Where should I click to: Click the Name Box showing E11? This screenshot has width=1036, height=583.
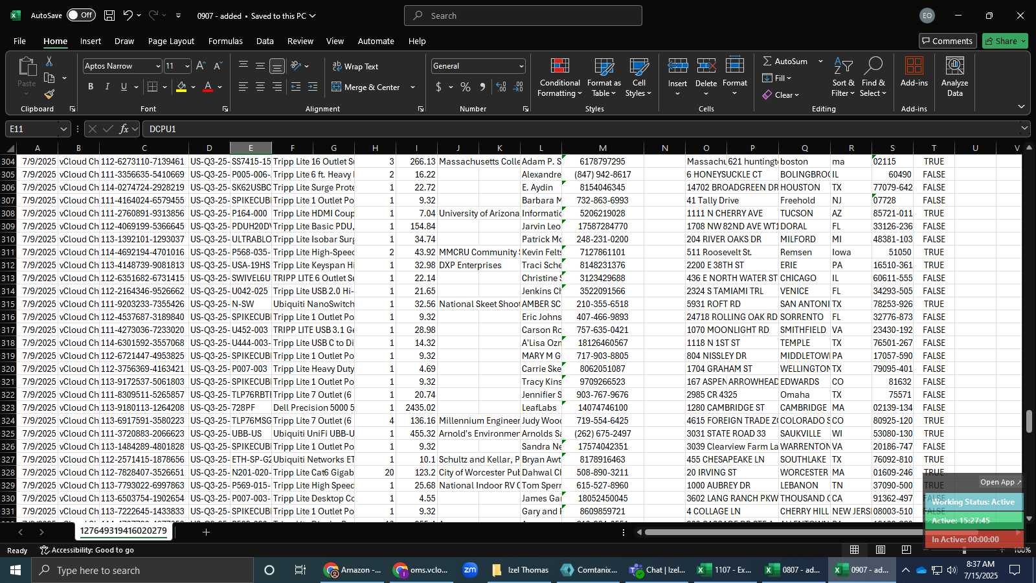coord(38,129)
